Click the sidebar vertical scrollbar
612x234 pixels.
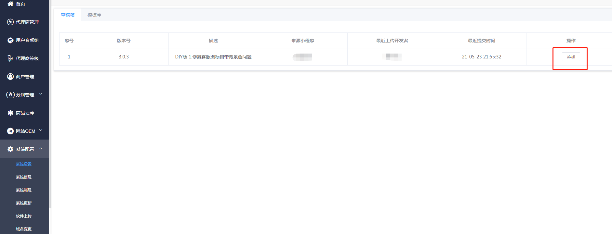pos(50,104)
